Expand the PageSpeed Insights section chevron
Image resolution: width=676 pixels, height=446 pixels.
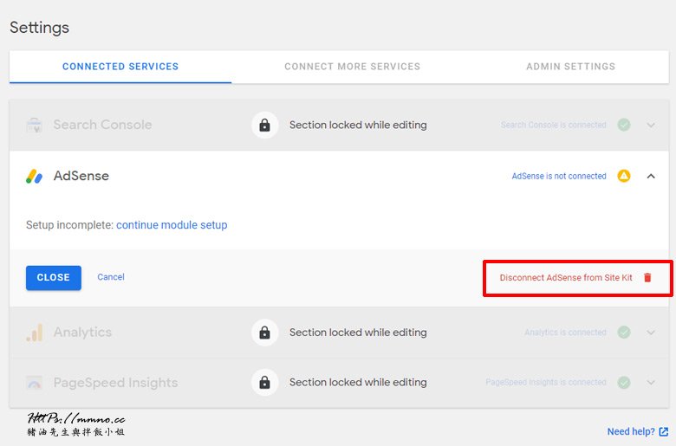(x=651, y=383)
